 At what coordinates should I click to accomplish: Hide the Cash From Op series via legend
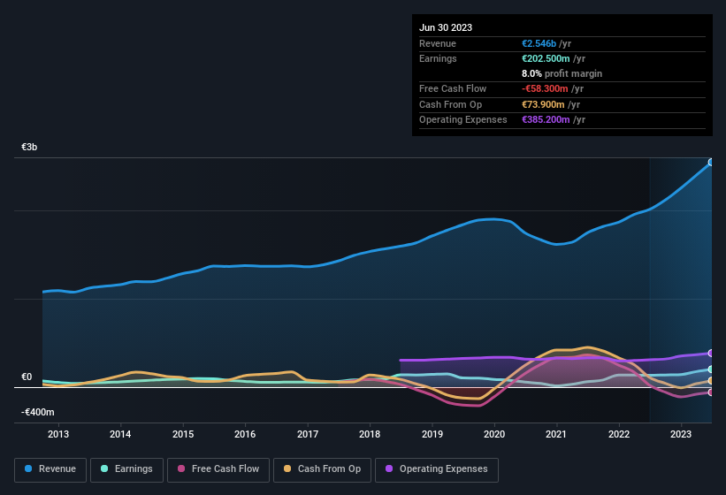pos(322,469)
